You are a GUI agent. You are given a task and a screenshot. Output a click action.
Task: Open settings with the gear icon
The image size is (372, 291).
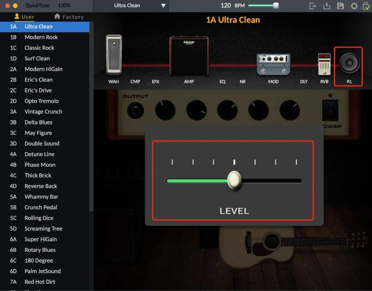(354, 6)
